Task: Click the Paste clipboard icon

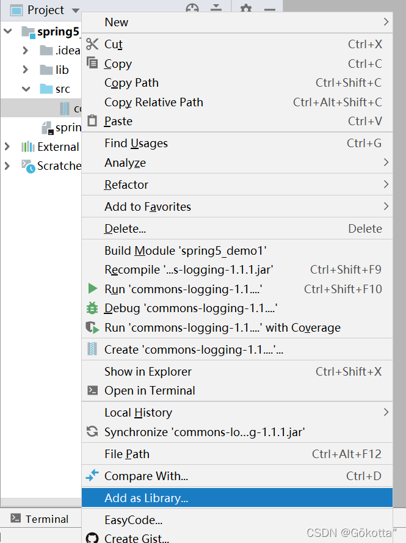Action: click(x=92, y=120)
